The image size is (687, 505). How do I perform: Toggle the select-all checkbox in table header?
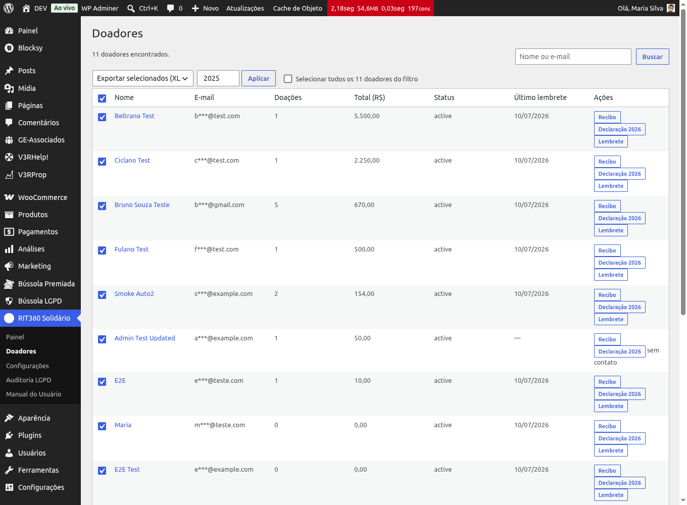(x=102, y=98)
